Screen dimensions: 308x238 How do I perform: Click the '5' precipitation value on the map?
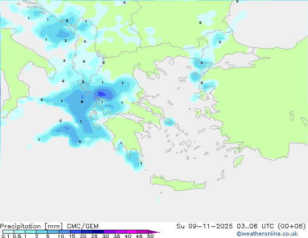[x=80, y=141]
